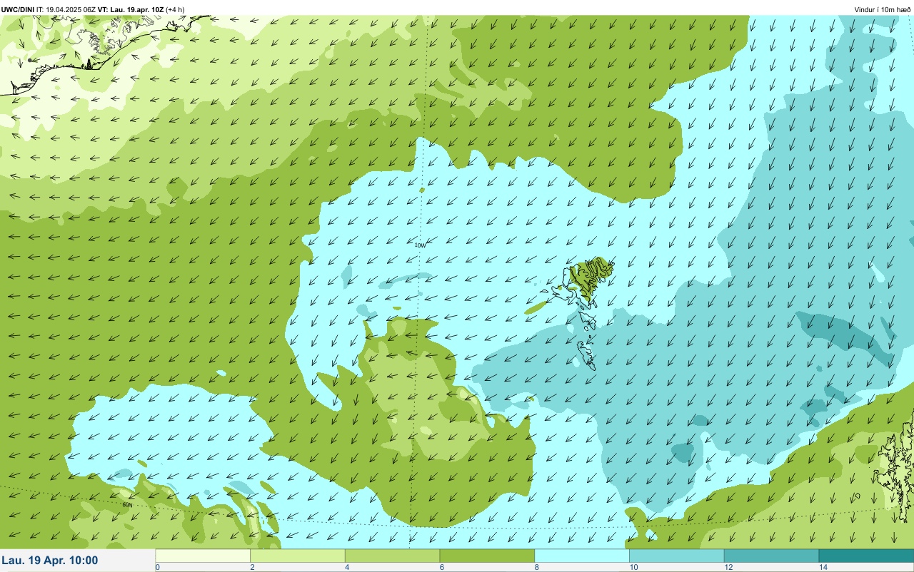The width and height of the screenshot is (914, 572).
Task: Click the teal 12–14 legend swatch
Action: coord(771,556)
